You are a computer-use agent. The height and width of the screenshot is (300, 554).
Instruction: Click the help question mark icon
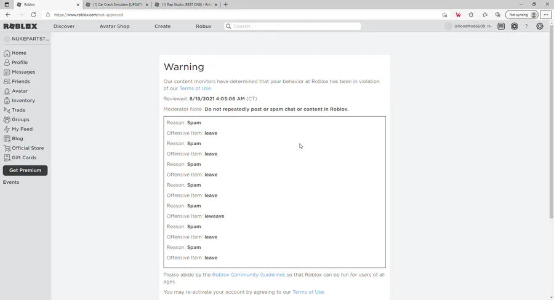tap(526, 26)
